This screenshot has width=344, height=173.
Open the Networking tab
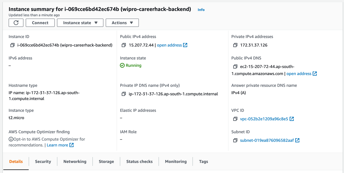point(75,162)
